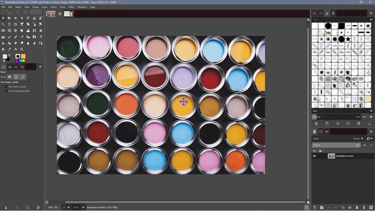
Task: Open status bar zoom level dropdown
Action: [x=79, y=207]
